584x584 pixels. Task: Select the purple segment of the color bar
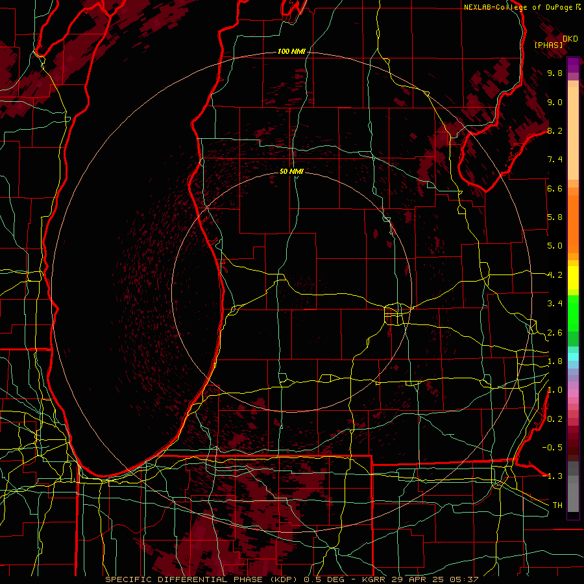tap(573, 65)
